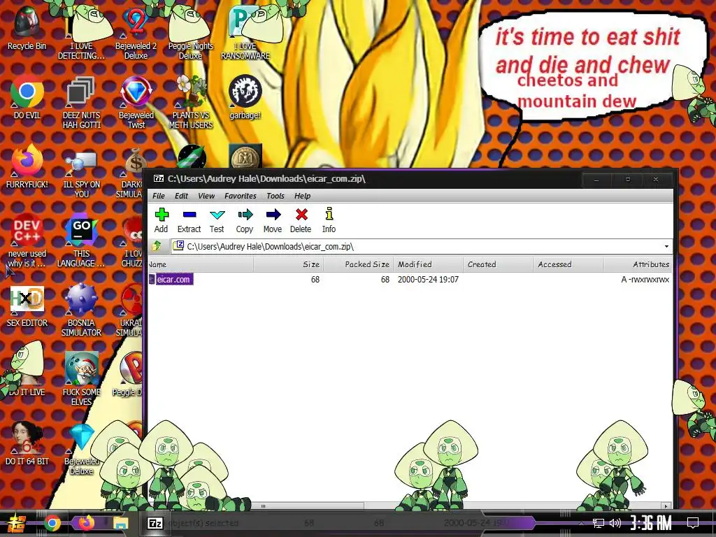Open the Favorites menu

pyautogui.click(x=241, y=196)
